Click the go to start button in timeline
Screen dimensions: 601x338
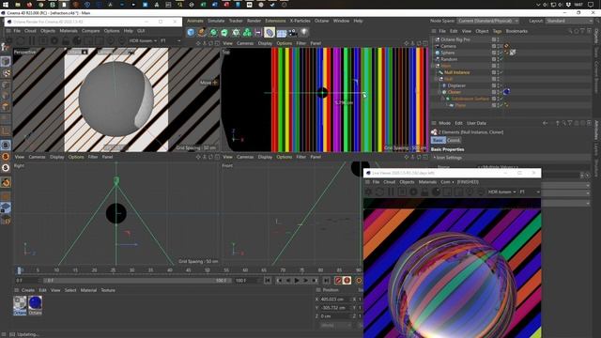click(x=268, y=281)
